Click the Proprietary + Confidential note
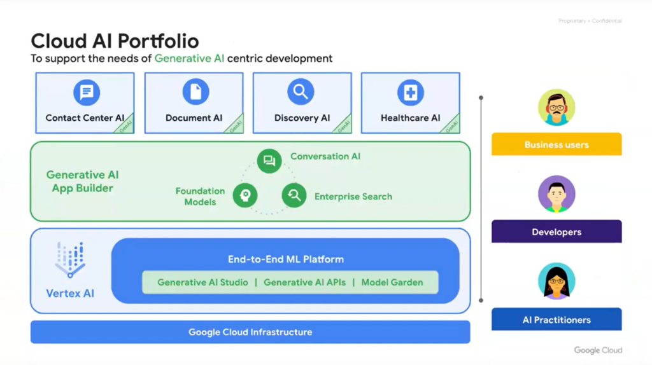 coord(590,21)
